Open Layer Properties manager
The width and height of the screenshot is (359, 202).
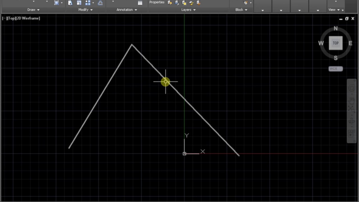click(157, 2)
